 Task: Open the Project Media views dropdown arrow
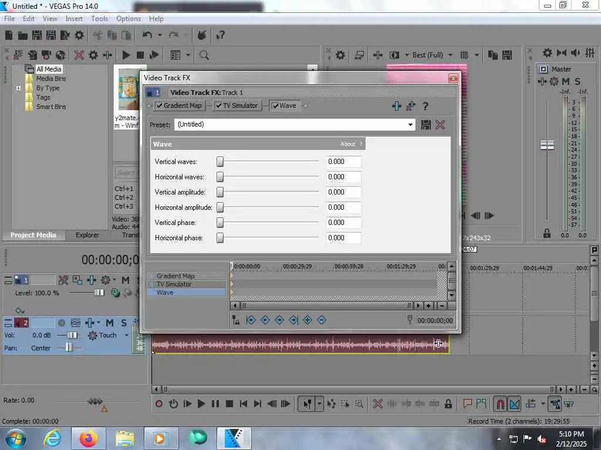click(188, 55)
